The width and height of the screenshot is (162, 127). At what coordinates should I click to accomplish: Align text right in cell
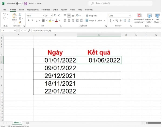tap(73, 21)
